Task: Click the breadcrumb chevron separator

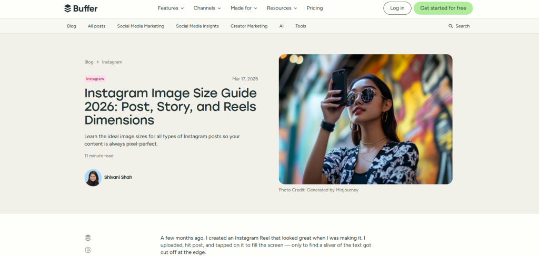Action: pyautogui.click(x=97, y=62)
